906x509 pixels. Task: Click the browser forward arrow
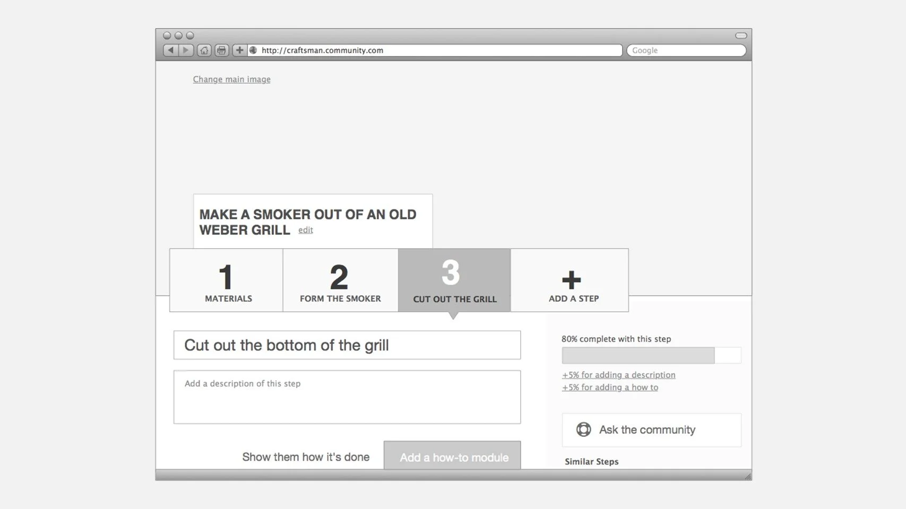186,50
